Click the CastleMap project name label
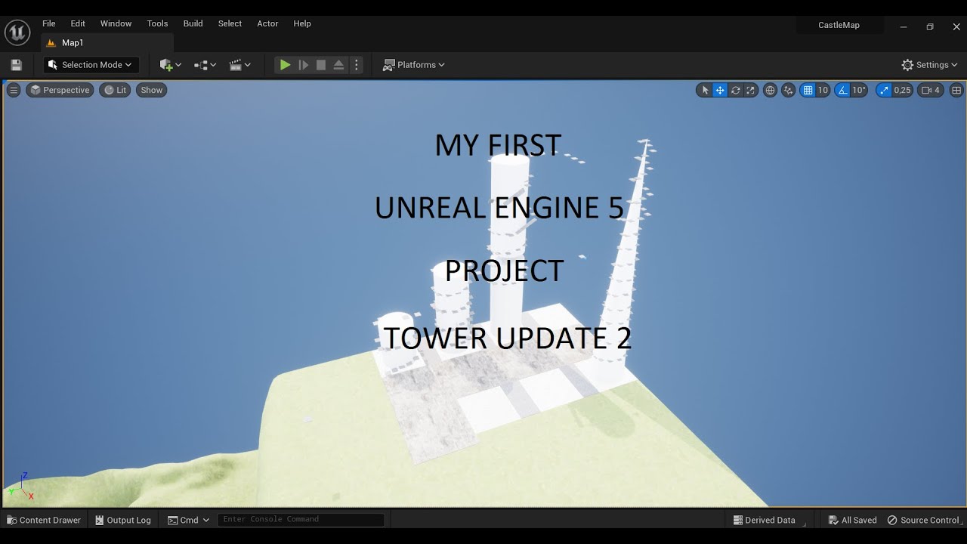Screen dimensions: 967x544 tap(839, 25)
